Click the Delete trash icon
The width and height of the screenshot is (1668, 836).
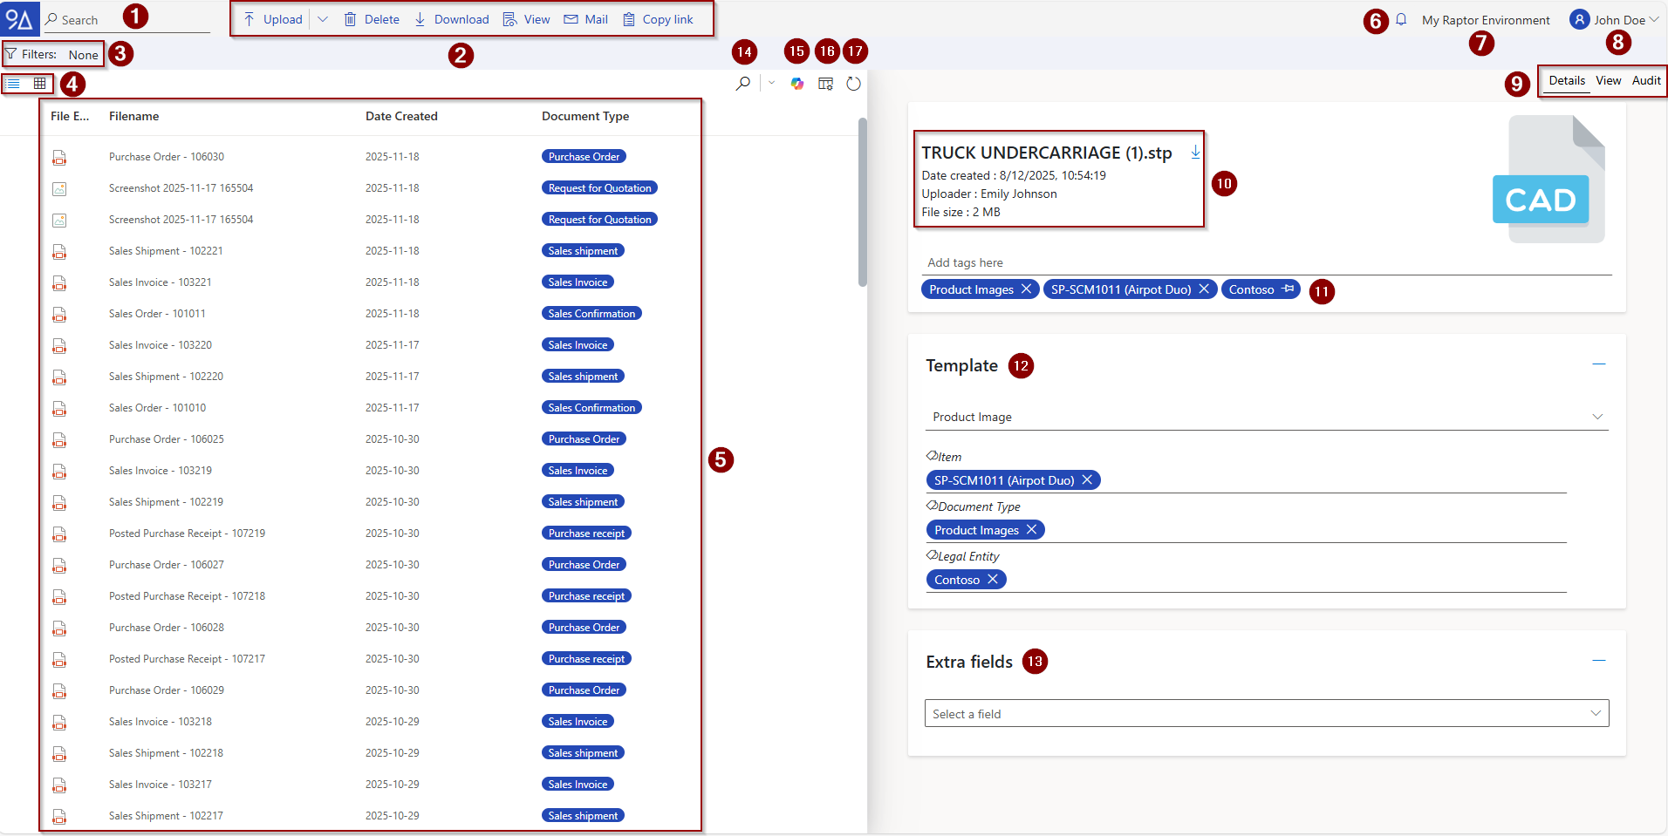(x=351, y=20)
